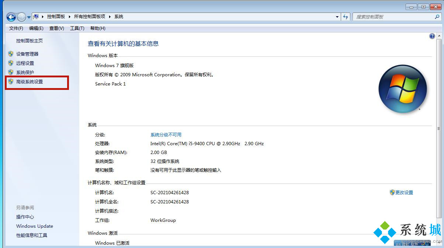Open the 查看(V) menu
This screenshot has width=444, height=248.
coord(56,28)
